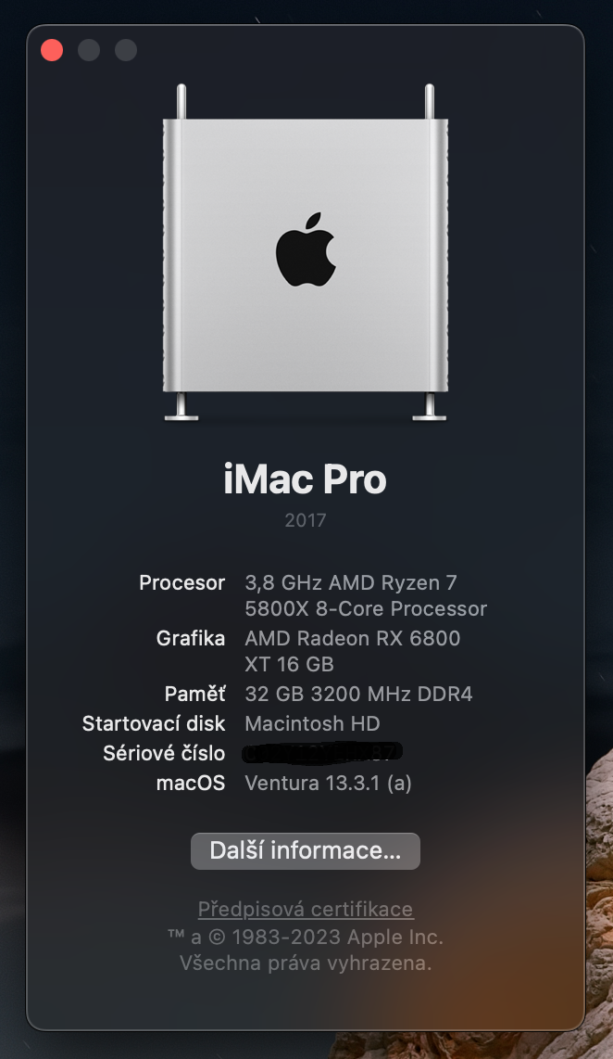
Task: Click the disabled zoom window button
Action: pyautogui.click(x=126, y=50)
